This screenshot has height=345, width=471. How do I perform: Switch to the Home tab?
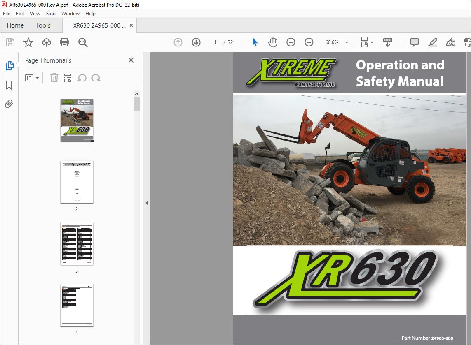click(15, 25)
